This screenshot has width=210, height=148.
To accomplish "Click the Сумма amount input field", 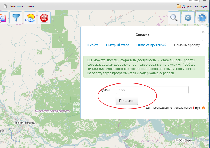I will [x=152, y=90].
